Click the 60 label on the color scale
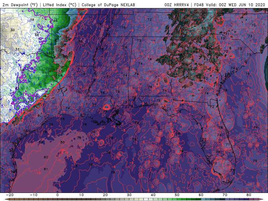Image resolution: width=268 pixels, height=201 pixels. (201, 195)
